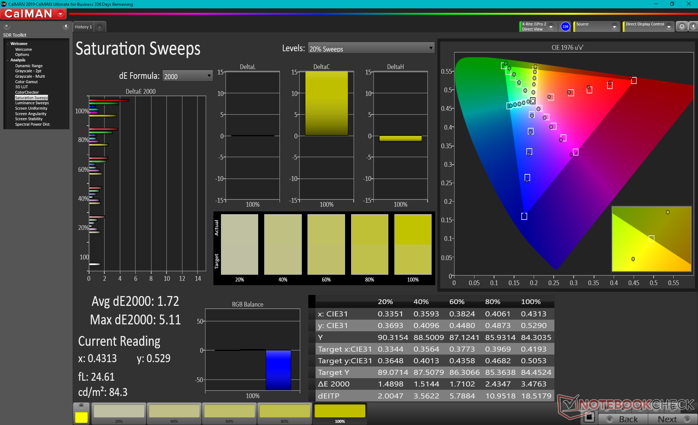Collapse the right panel arrow icon
The width and height of the screenshot is (698, 425).
coord(693,27)
